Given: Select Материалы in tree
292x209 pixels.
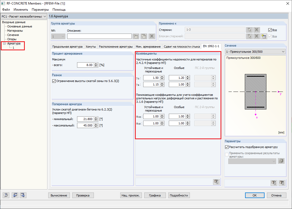Looking at the screenshot, I should coord(15,31).
